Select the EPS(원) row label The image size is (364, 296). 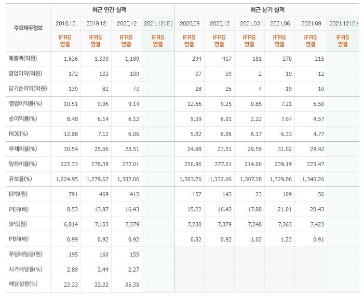[x=18, y=194]
